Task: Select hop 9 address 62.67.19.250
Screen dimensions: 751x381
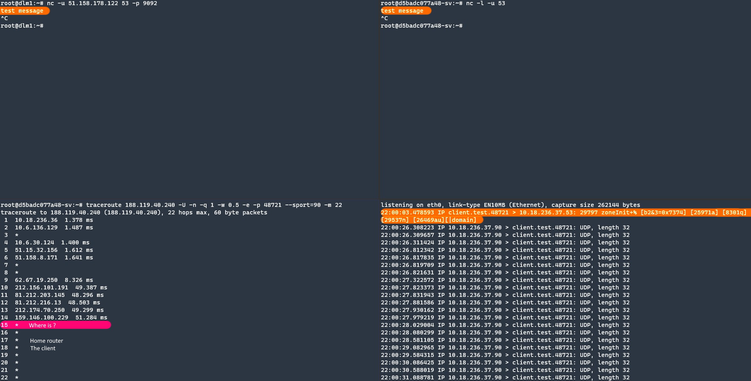Action: click(36, 280)
